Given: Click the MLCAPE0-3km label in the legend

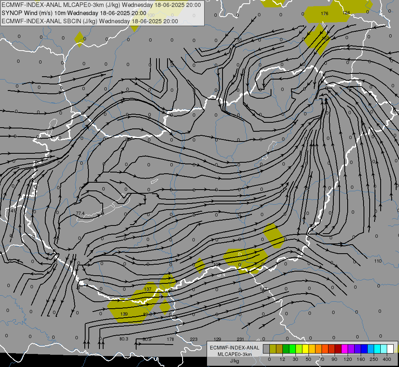Looking at the screenshot, I should click(234, 354).
